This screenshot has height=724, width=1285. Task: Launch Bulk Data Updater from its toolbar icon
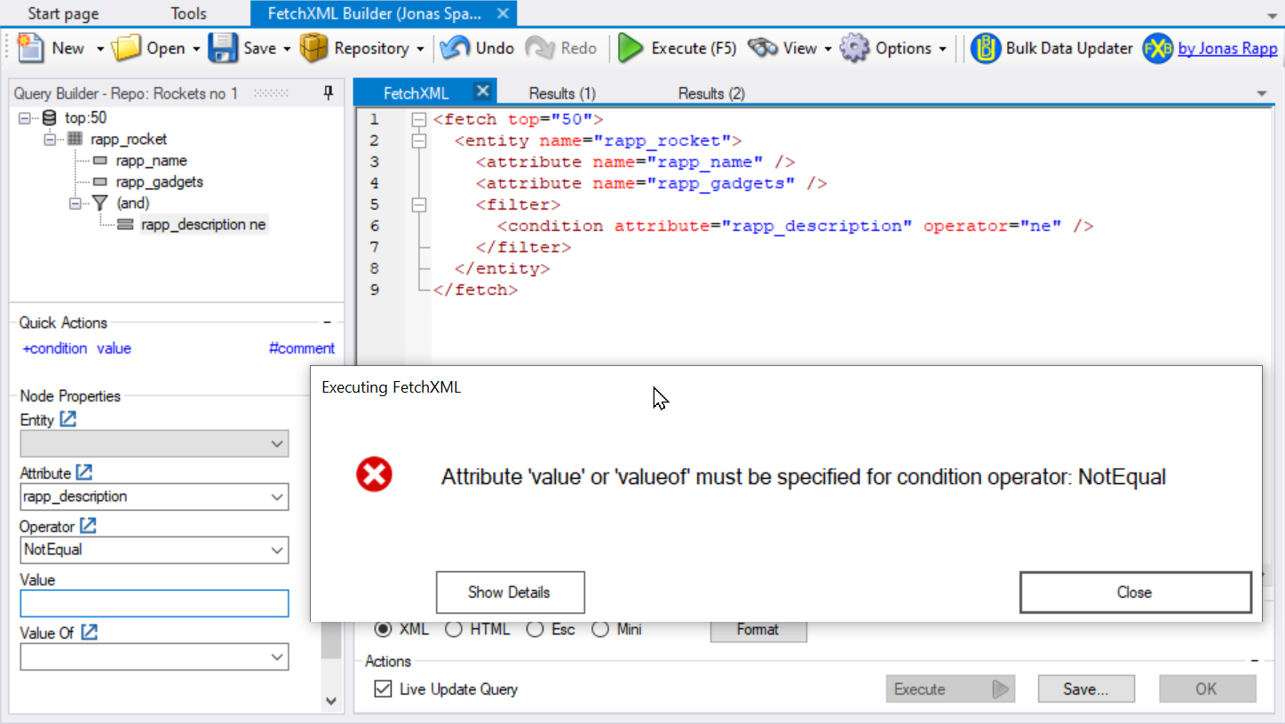(x=987, y=48)
